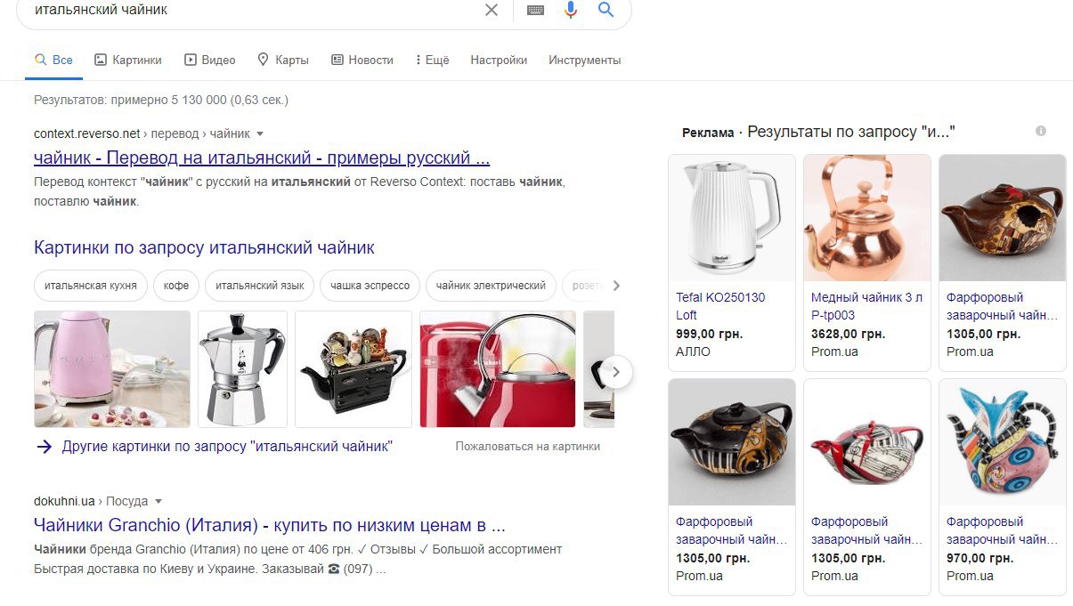Switch to the Картинки tab

pos(127,60)
